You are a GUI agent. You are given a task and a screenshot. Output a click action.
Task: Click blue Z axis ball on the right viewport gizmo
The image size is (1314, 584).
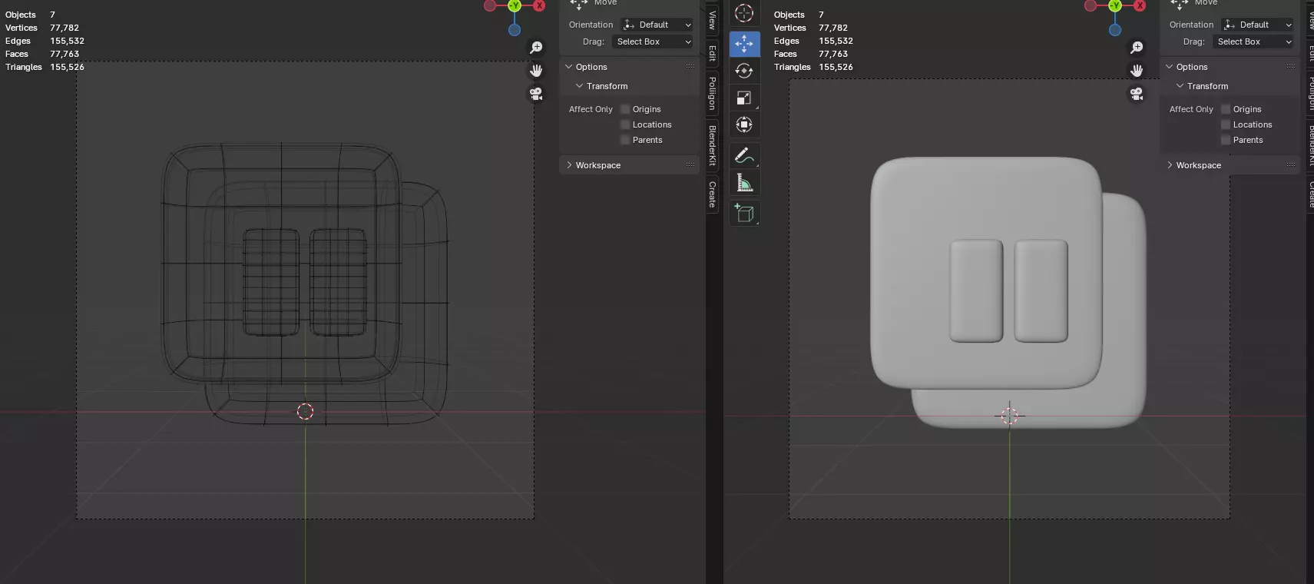(1115, 30)
